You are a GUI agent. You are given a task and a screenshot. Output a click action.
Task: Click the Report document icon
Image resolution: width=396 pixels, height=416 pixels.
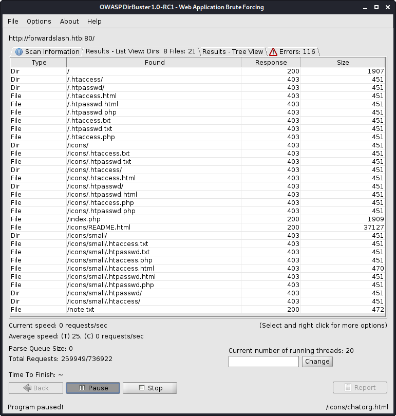pyautogui.click(x=348, y=388)
